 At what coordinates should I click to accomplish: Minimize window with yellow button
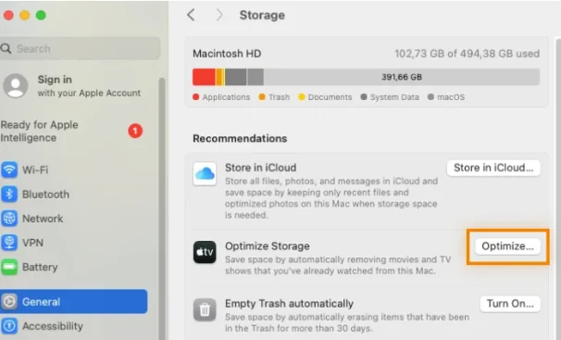click(x=25, y=15)
